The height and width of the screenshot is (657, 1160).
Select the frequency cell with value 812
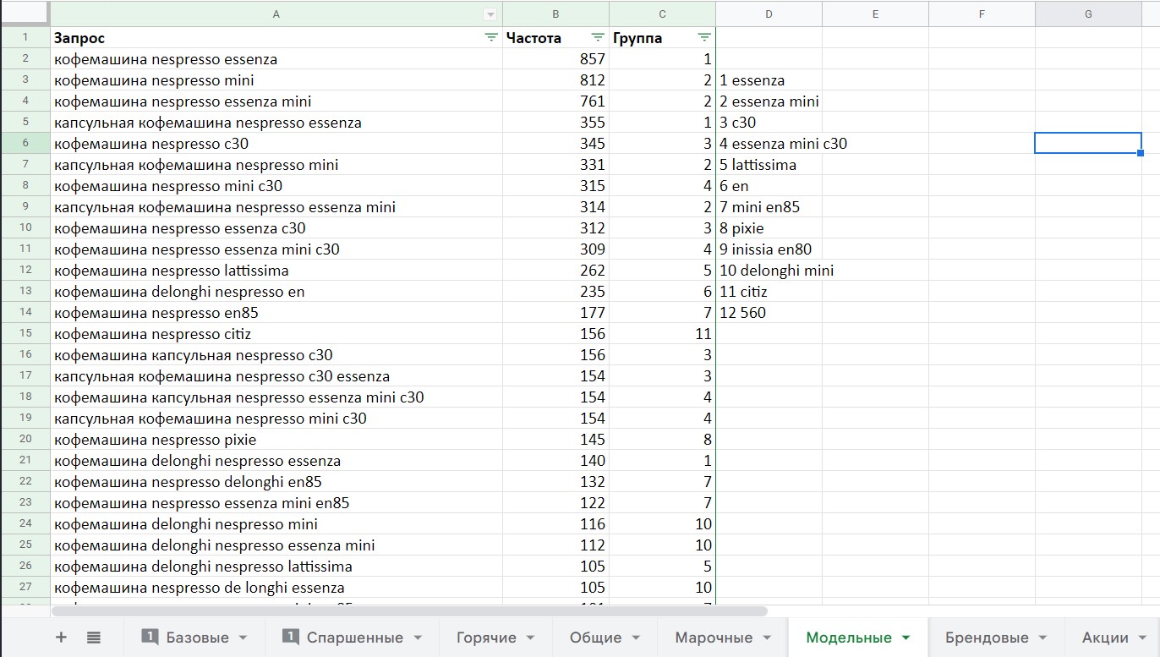pyautogui.click(x=555, y=80)
